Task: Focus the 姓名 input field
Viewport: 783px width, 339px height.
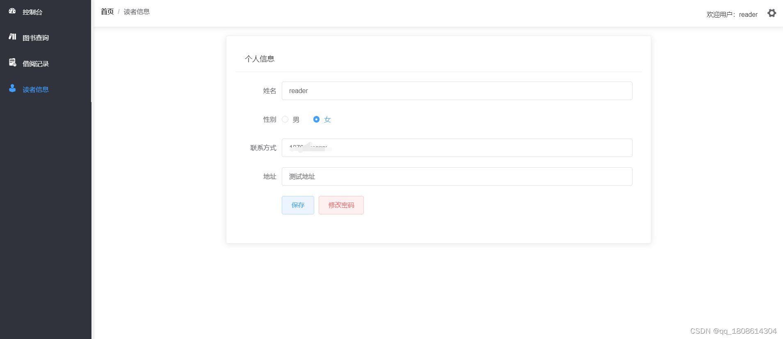Action: (457, 91)
